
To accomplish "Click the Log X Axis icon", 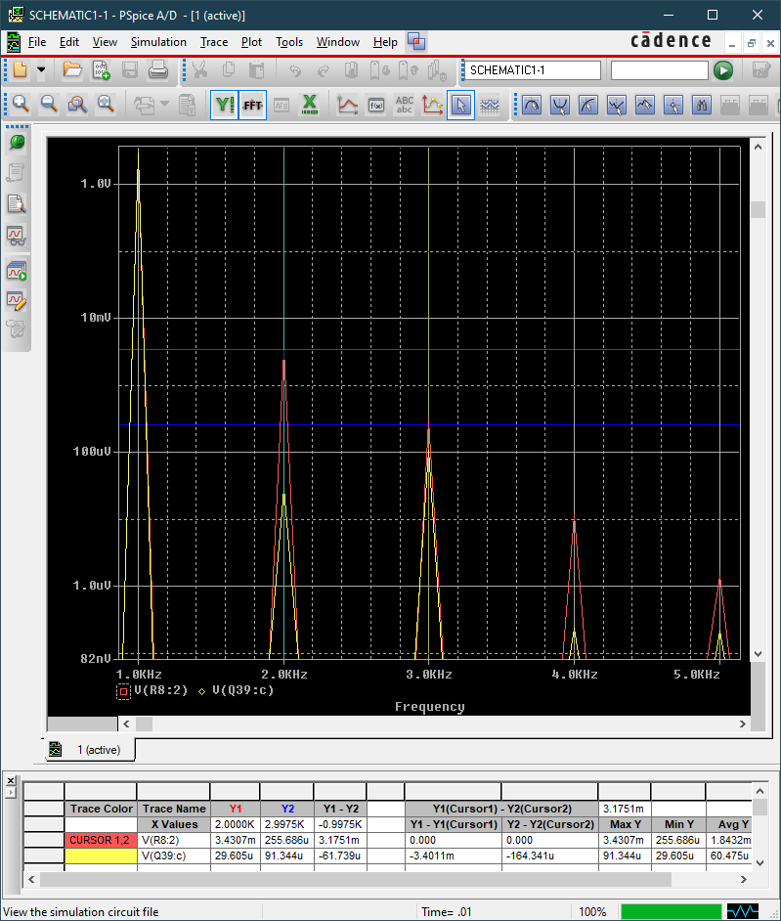I will pyautogui.click(x=310, y=105).
